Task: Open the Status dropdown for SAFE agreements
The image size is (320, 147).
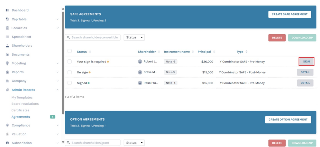Action: (134, 37)
